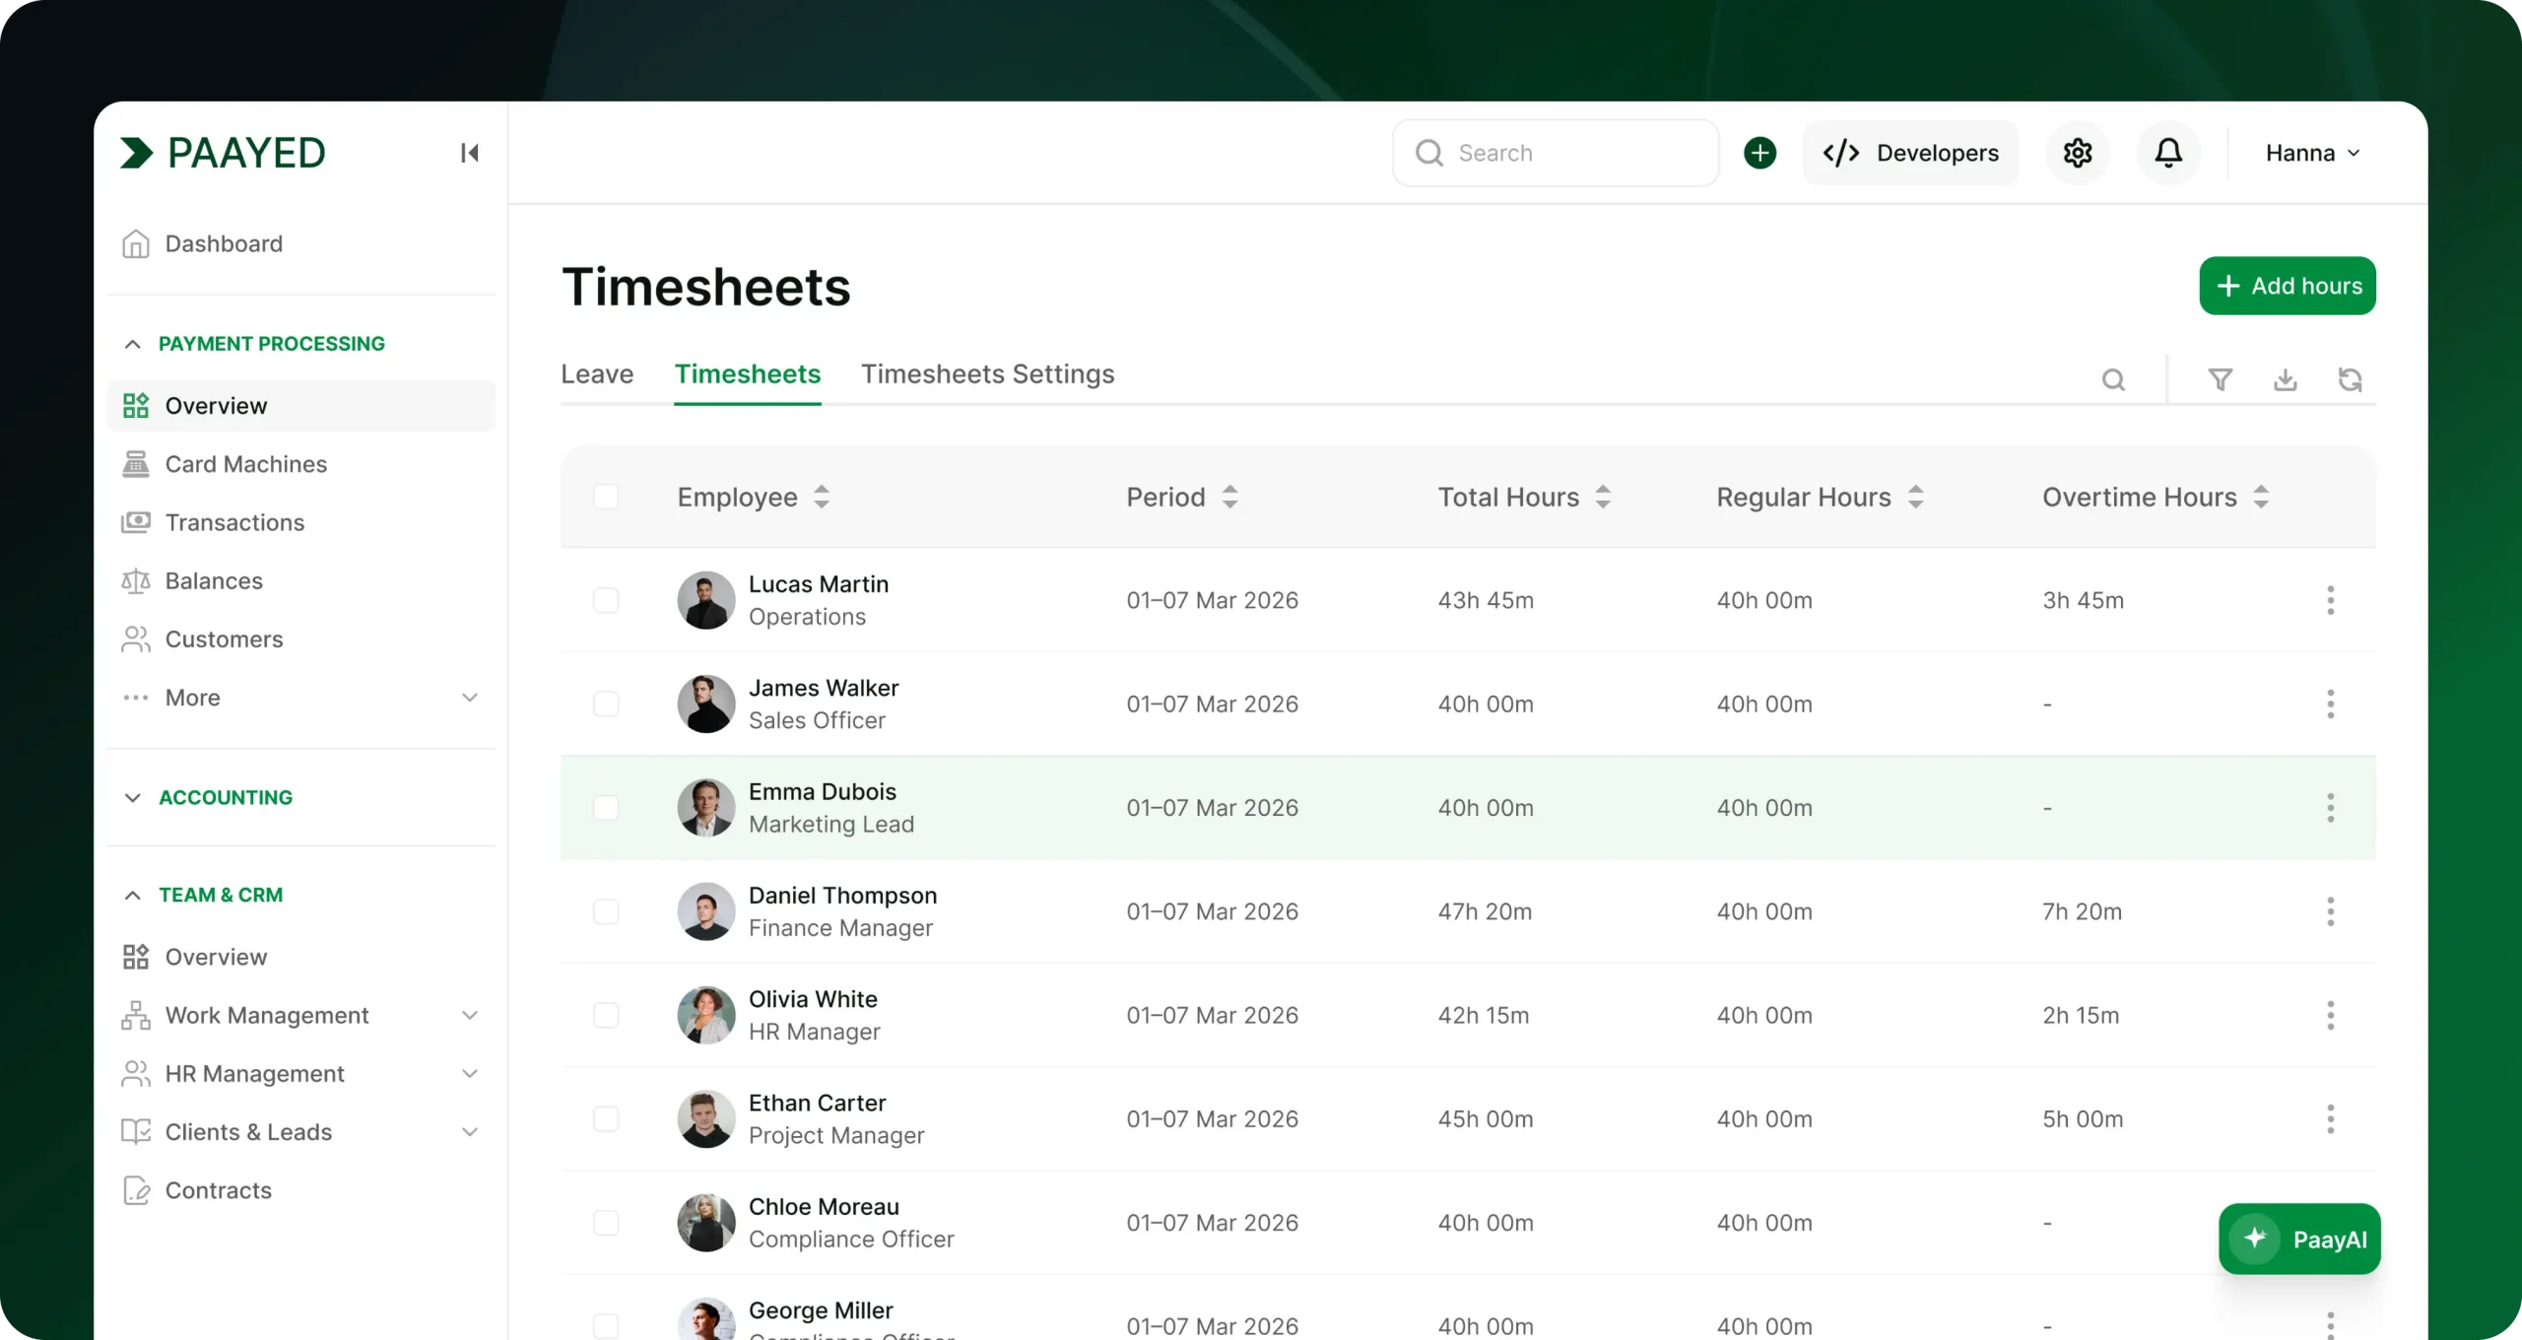Open row actions for James Walker
The height and width of the screenshot is (1340, 2522).
(x=2330, y=703)
